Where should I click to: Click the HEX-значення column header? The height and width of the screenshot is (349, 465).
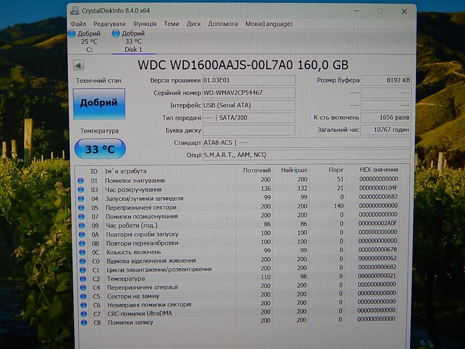379,170
